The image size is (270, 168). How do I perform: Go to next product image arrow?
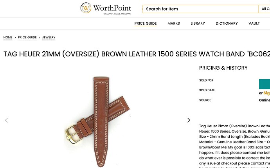189,120
